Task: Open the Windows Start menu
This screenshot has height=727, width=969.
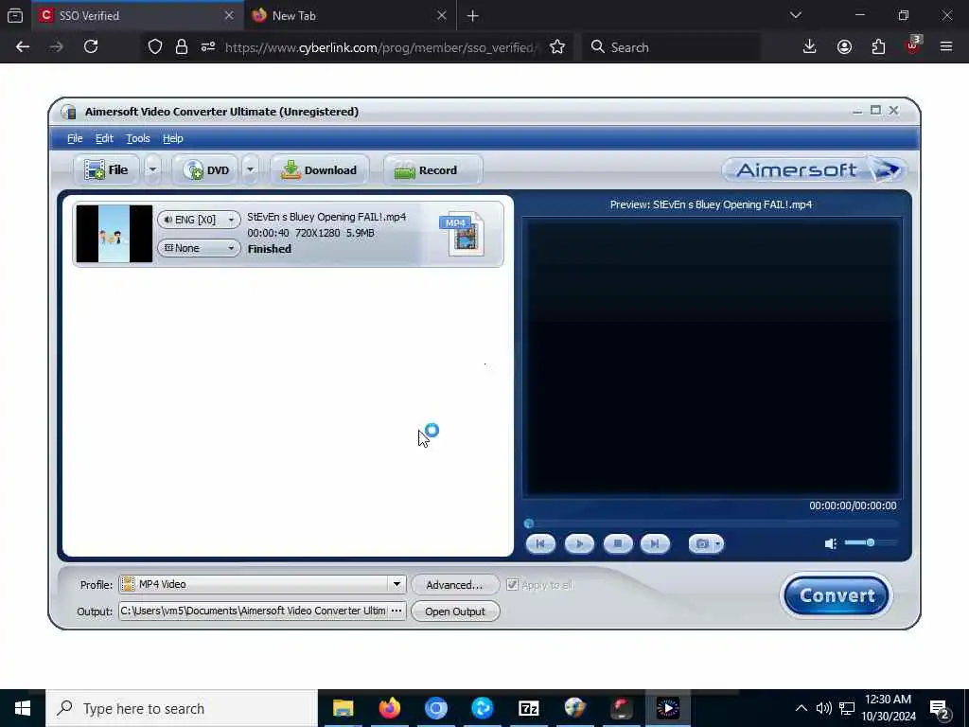Action: coord(23,708)
